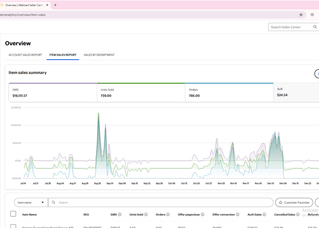Click the Orders column info icon

coord(168,215)
